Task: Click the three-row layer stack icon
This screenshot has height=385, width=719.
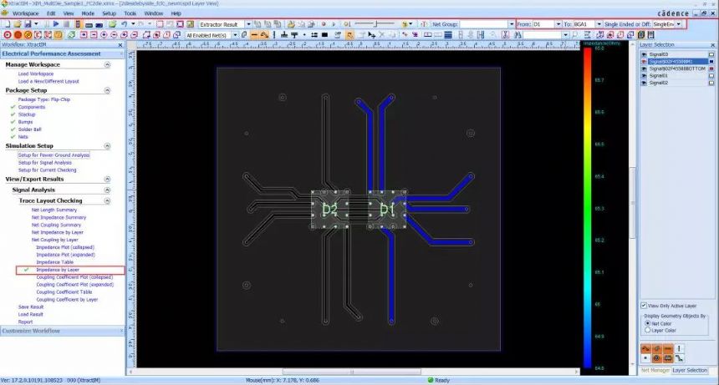Action: [448, 35]
